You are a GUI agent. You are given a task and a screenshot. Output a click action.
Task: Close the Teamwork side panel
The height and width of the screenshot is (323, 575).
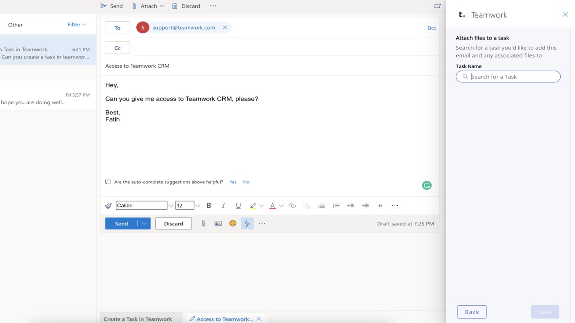pyautogui.click(x=565, y=15)
